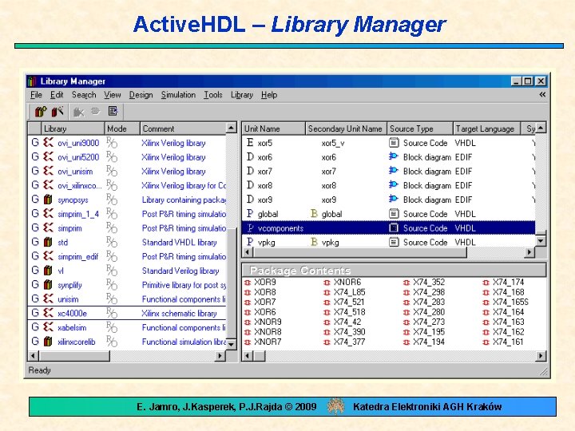
Task: Click the greyed oval toolbar icon
Action: coord(95,111)
